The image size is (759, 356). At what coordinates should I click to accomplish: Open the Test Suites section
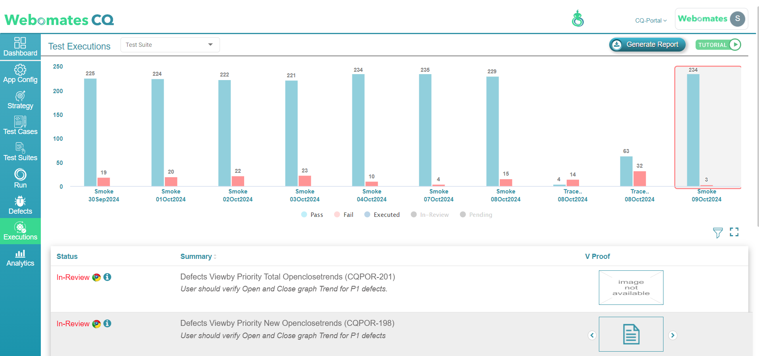(x=20, y=152)
